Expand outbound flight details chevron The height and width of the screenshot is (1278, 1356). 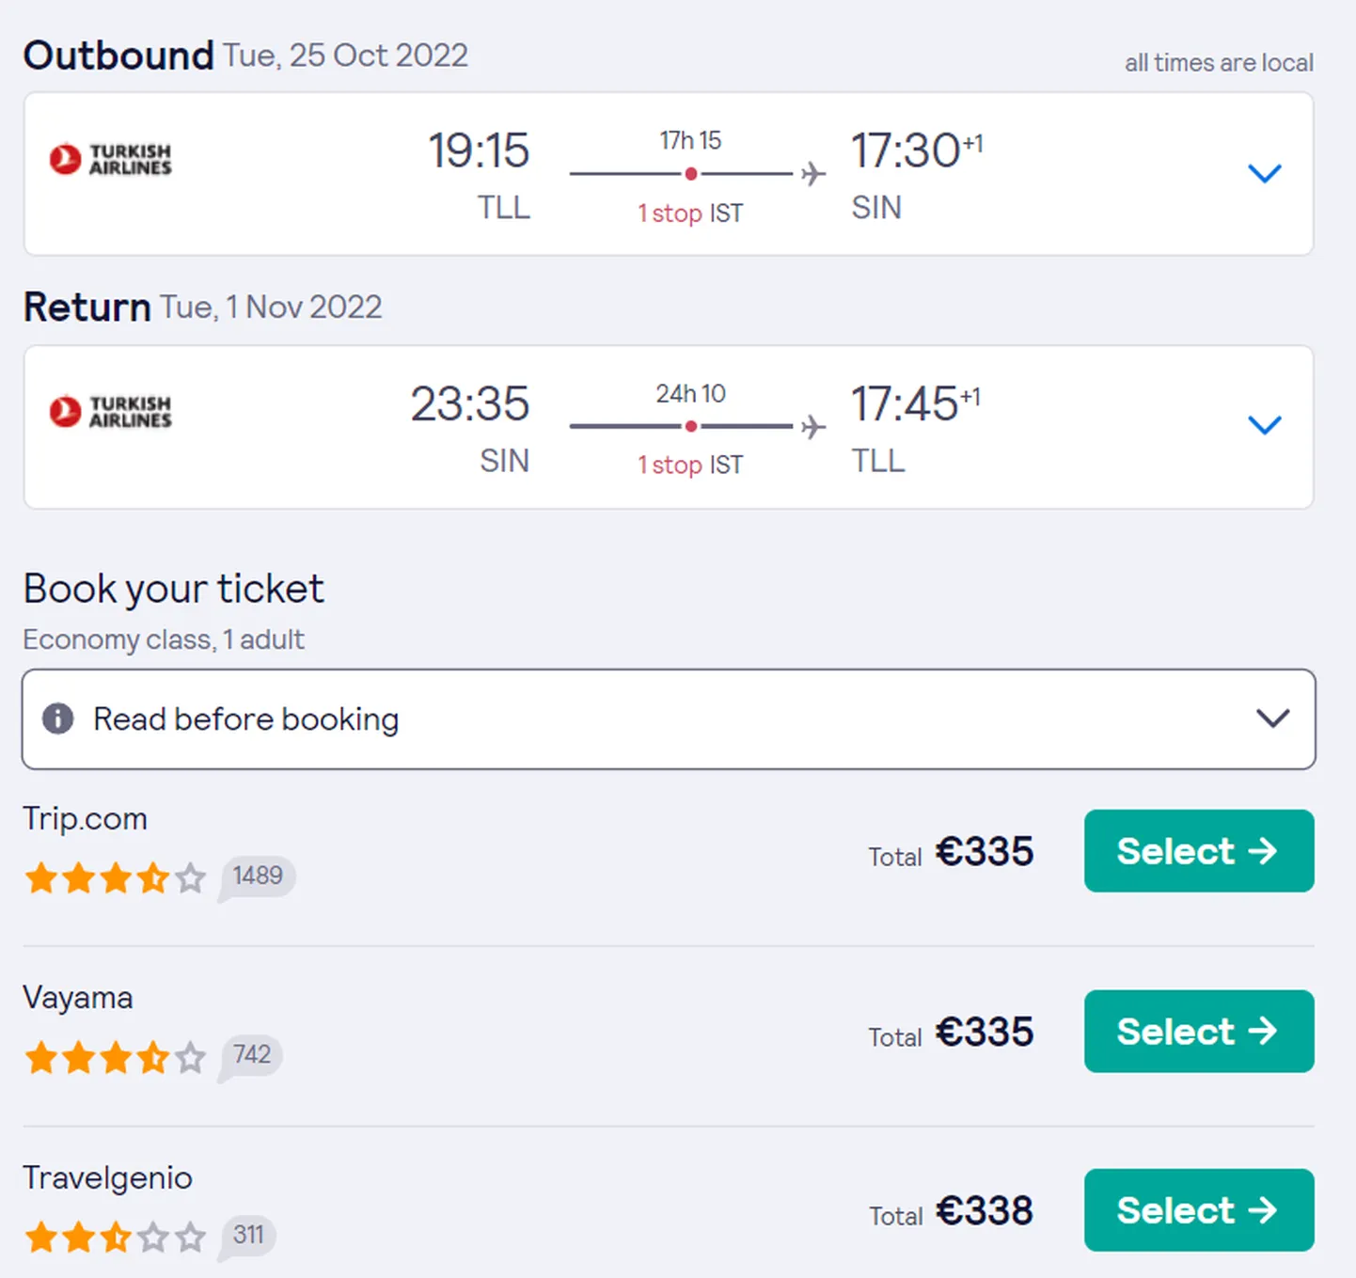1264,173
